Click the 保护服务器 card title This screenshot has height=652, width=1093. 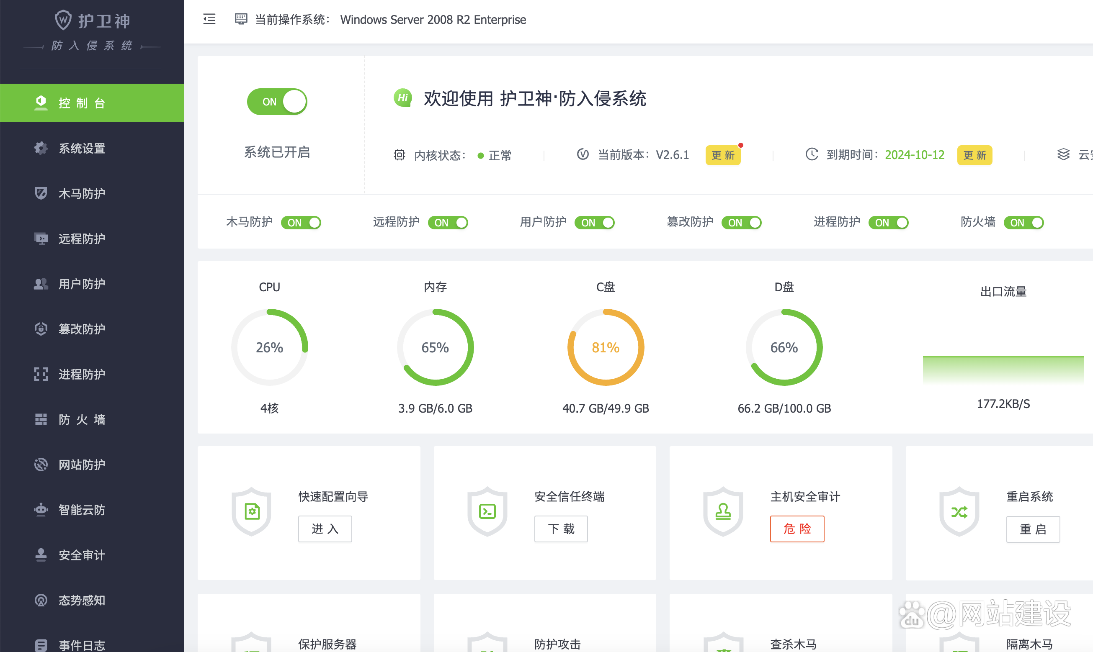coord(327,644)
